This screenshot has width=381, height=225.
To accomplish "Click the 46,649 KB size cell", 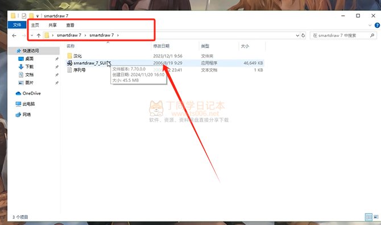I will click(253, 63).
